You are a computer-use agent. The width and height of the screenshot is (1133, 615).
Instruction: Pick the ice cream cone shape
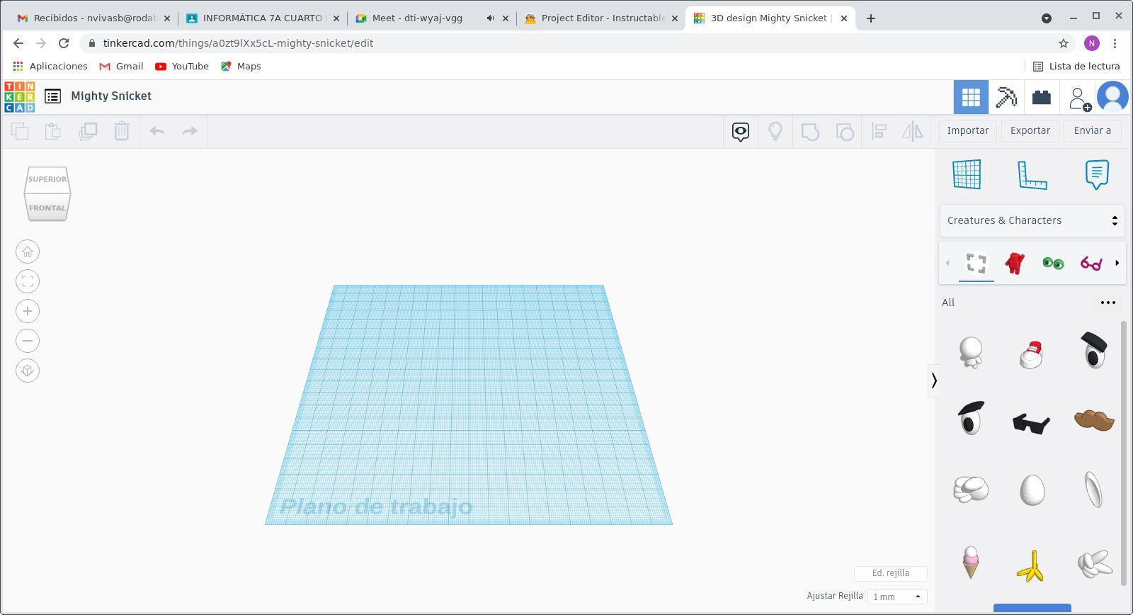pyautogui.click(x=970, y=563)
